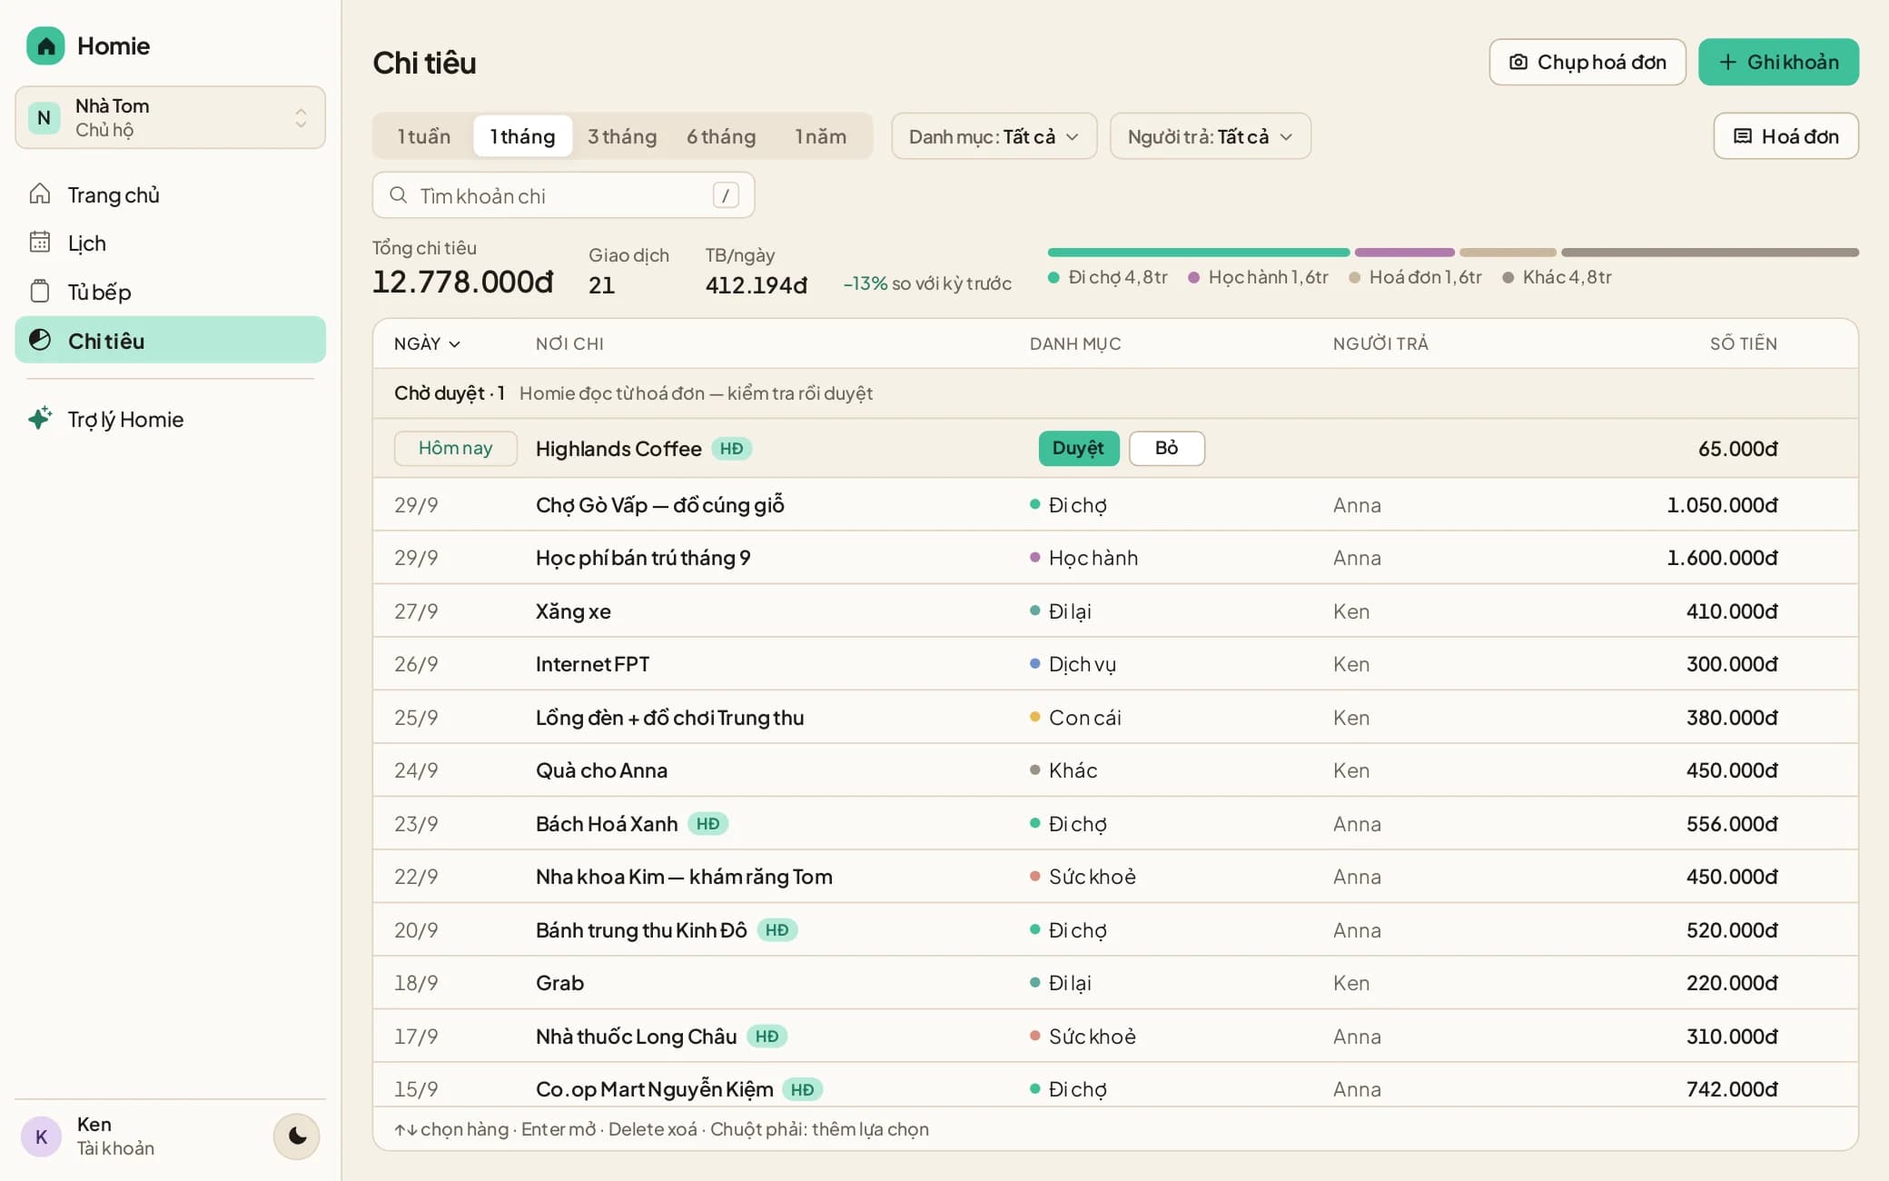The height and width of the screenshot is (1181, 1889).
Task: Click the receipt icon in Hoá đơn button
Action: tap(1743, 136)
